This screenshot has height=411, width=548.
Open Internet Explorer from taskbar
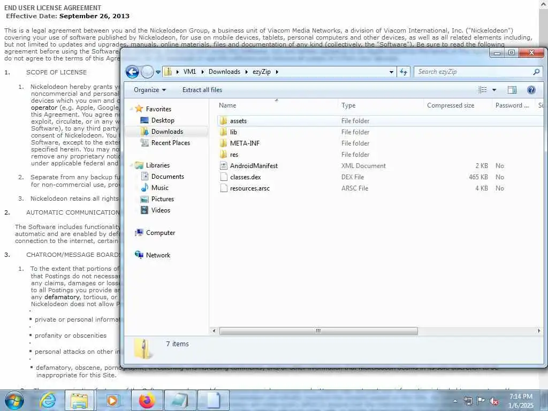pyautogui.click(x=48, y=400)
